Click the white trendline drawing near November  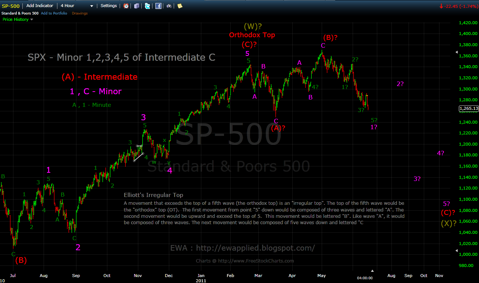139,157
